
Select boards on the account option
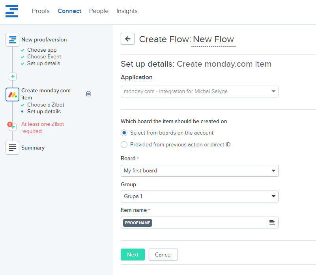click(x=124, y=133)
